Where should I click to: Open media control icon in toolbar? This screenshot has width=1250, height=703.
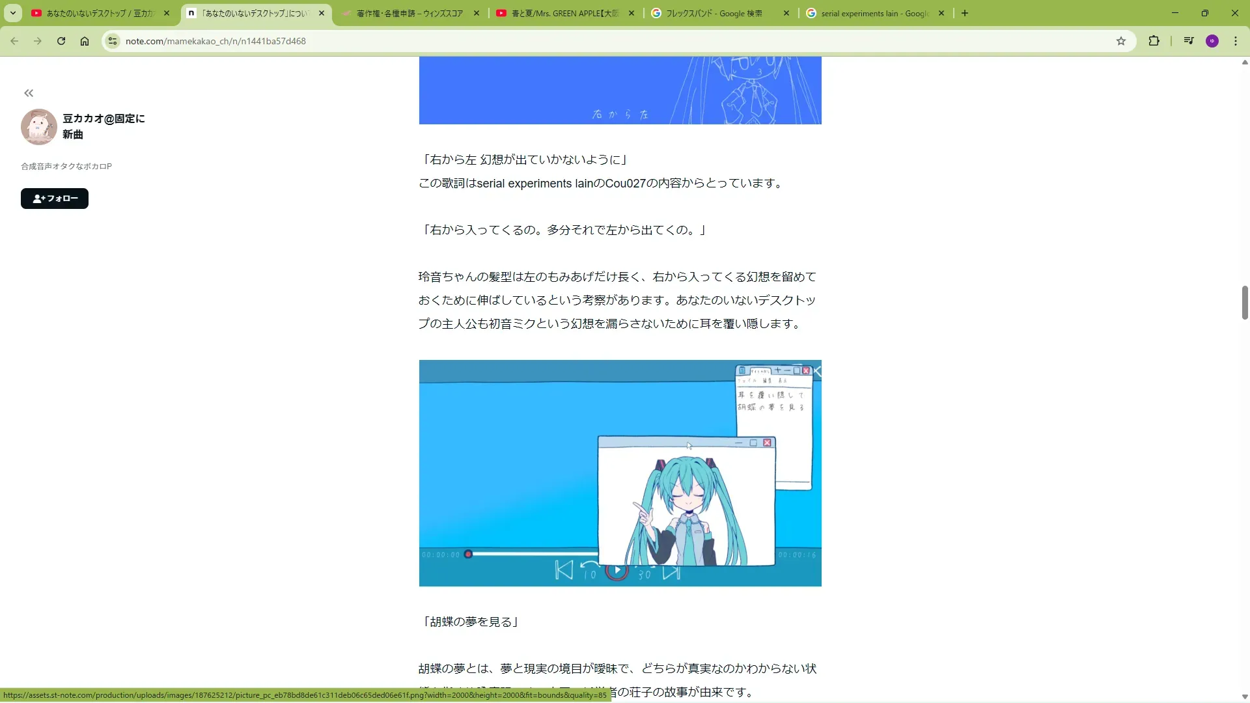1189,41
